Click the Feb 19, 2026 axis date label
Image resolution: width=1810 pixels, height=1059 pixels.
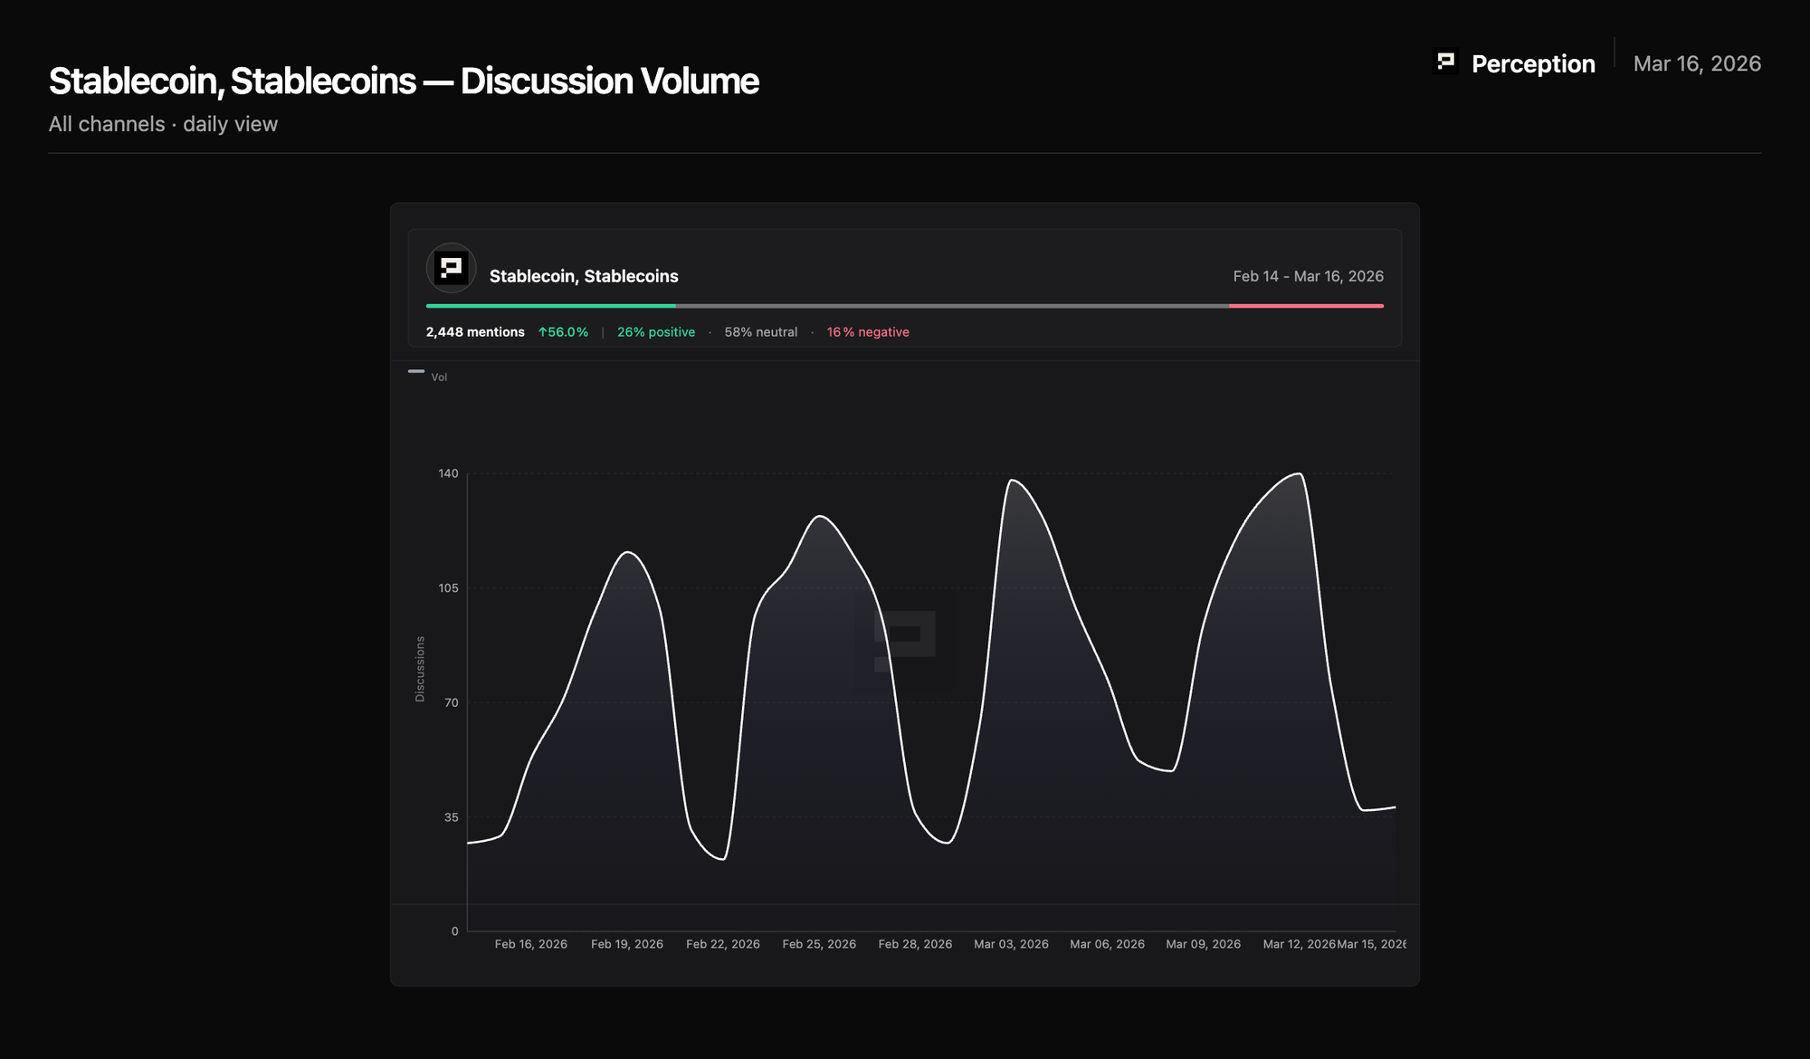[x=627, y=944]
